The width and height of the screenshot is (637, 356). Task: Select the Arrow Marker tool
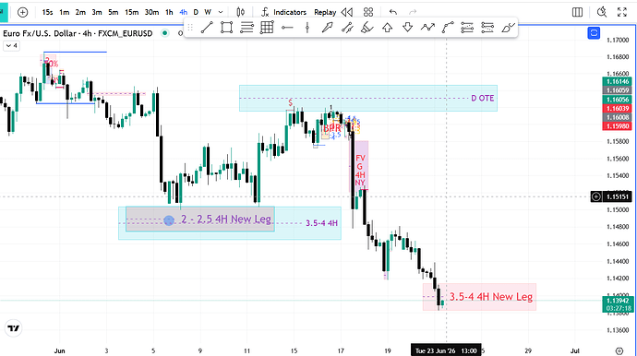pos(327,28)
